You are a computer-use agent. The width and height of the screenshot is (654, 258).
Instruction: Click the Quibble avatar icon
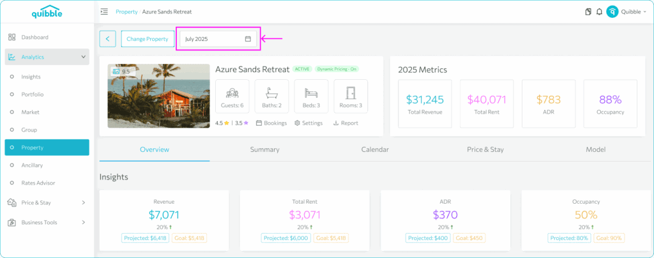612,11
